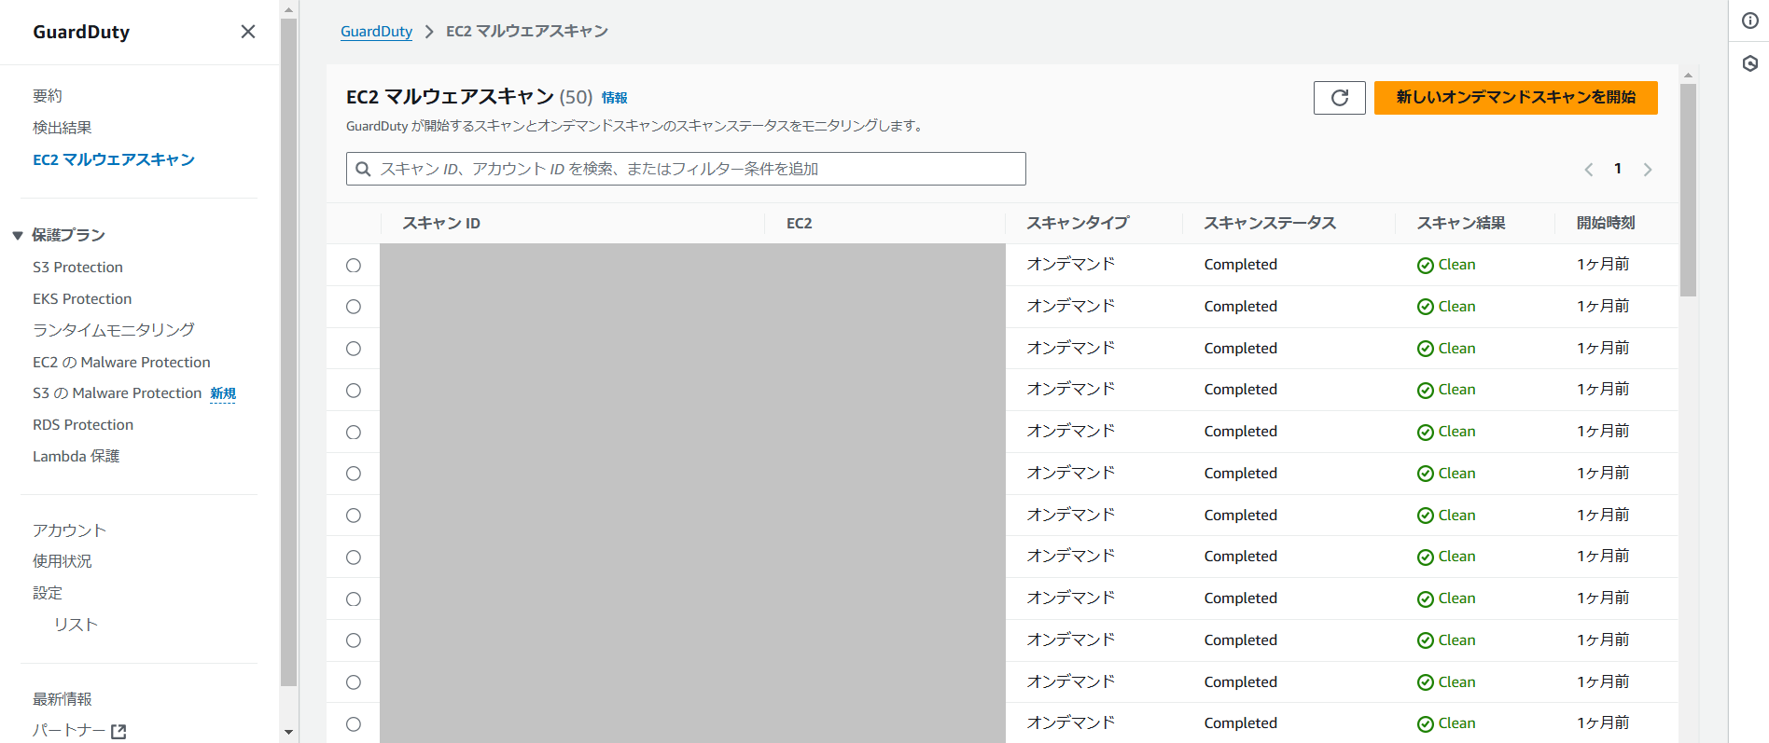Open 最新情報 in the sidebar

tap(63, 699)
